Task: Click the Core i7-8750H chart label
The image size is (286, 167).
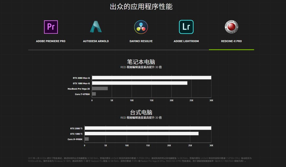Action: click(82, 94)
